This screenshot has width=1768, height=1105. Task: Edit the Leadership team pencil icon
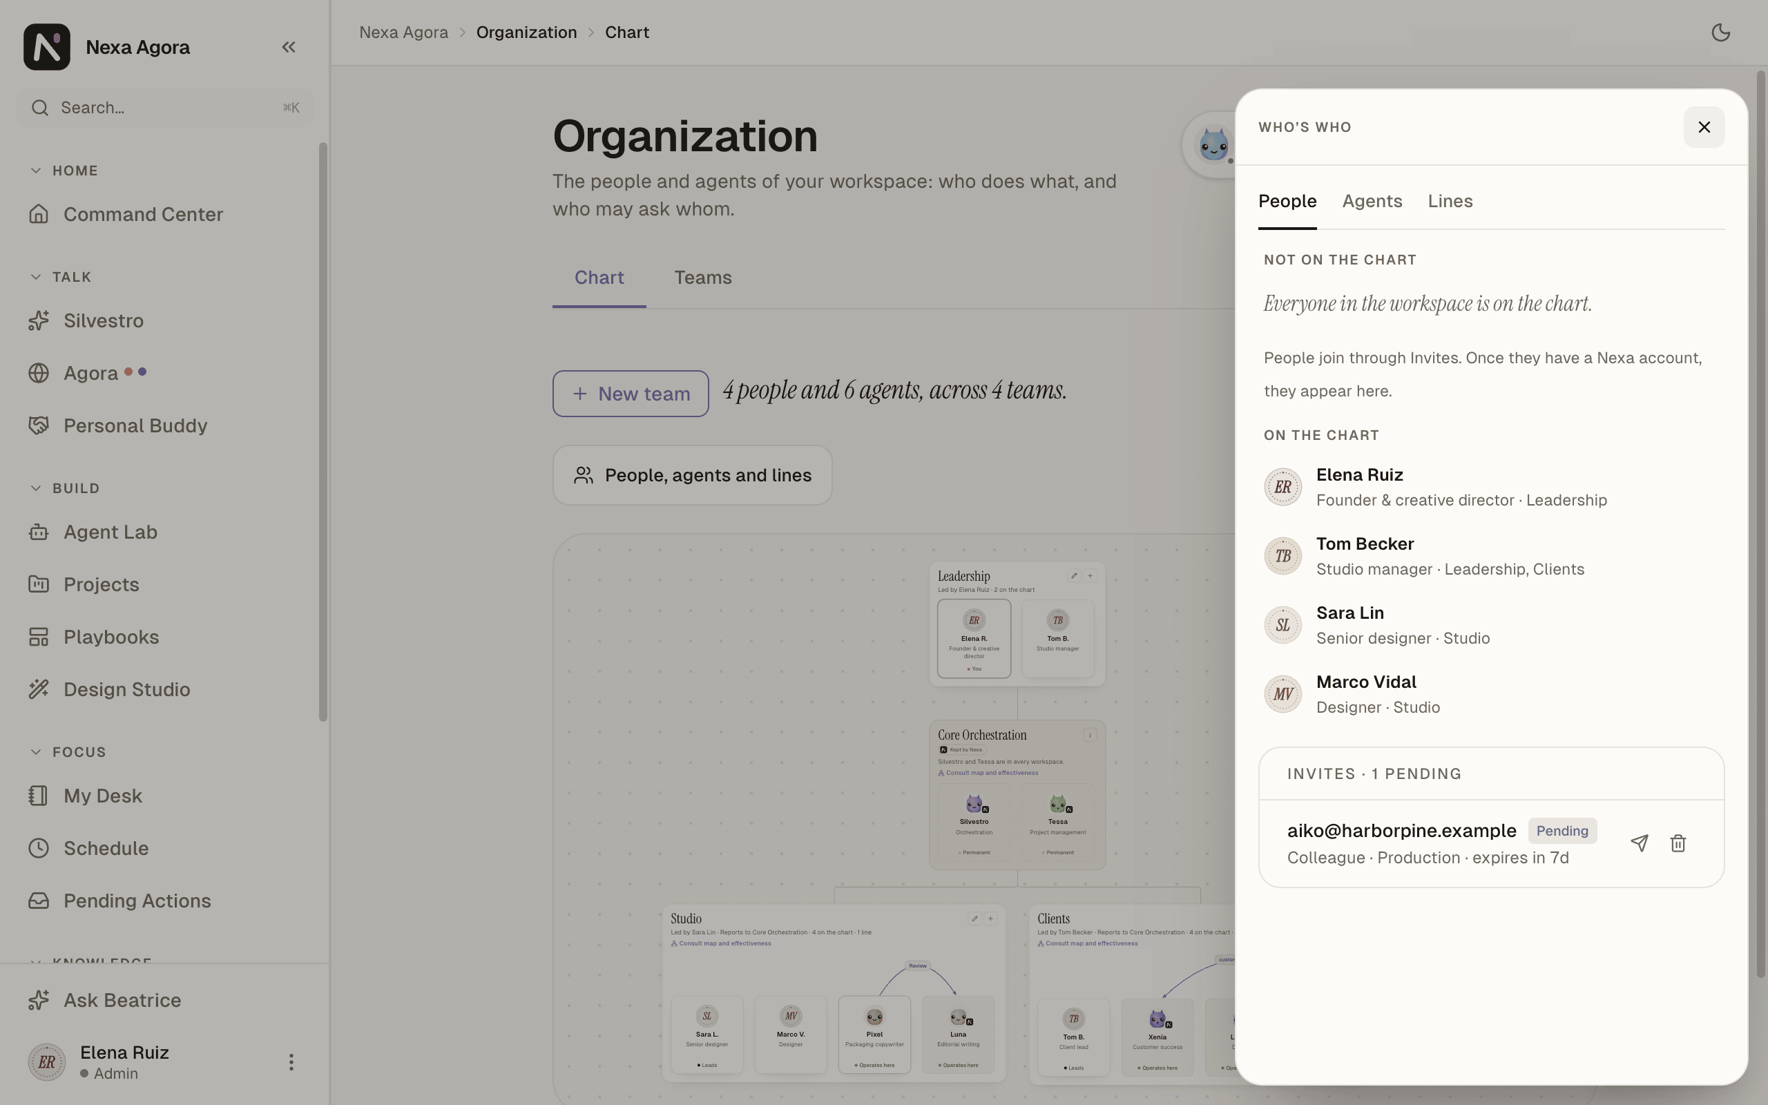pyautogui.click(x=1074, y=576)
